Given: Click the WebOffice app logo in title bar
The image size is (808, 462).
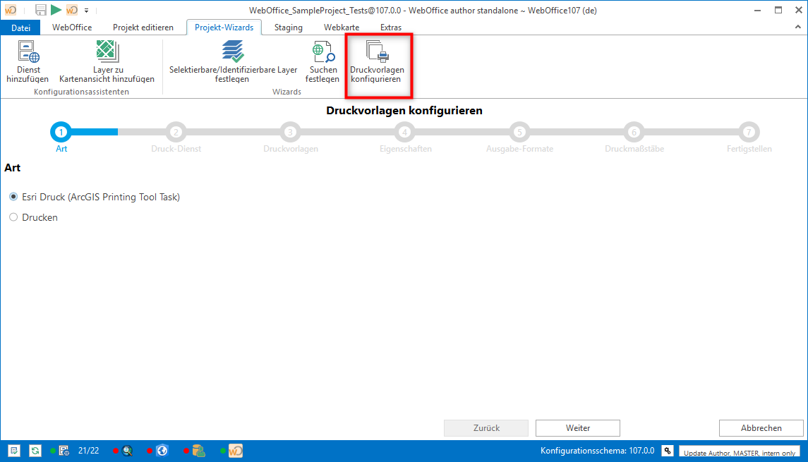Looking at the screenshot, I should tap(11, 10).
